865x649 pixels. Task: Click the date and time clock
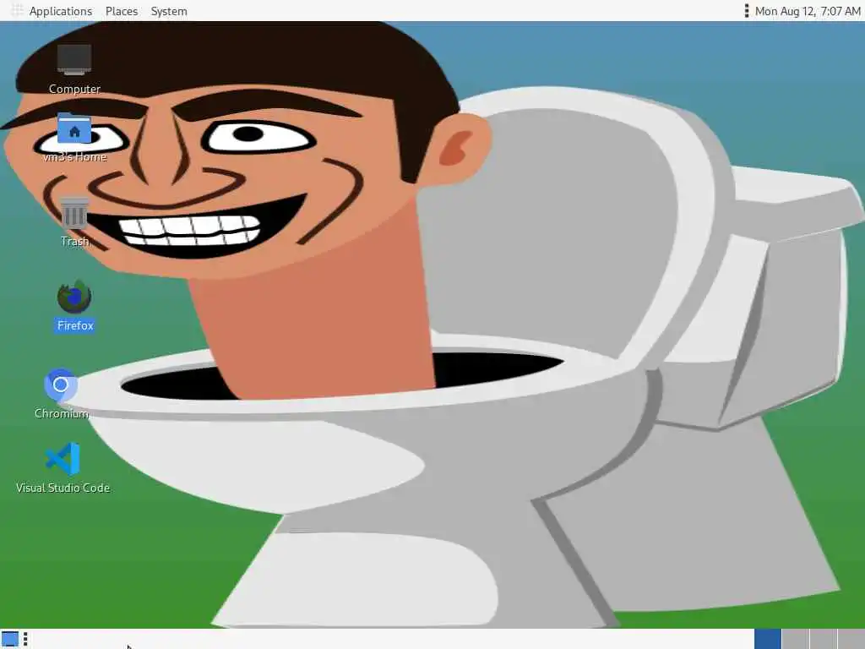coord(808,11)
